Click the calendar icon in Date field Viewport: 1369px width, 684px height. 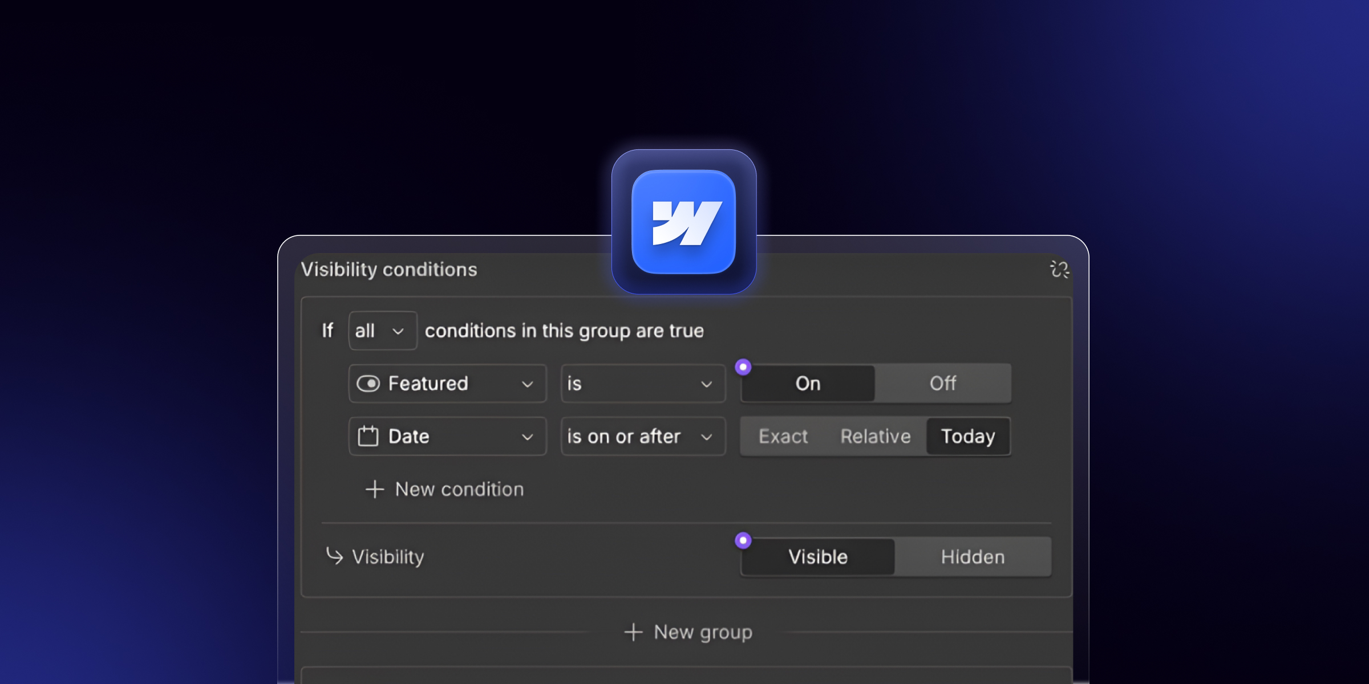pos(368,436)
